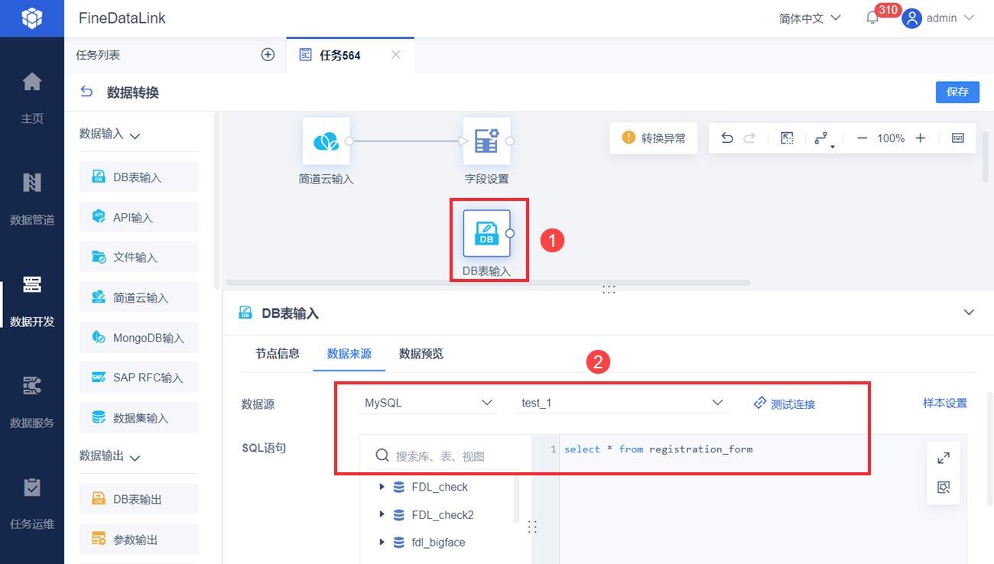Open the connector line style menu

[823, 139]
